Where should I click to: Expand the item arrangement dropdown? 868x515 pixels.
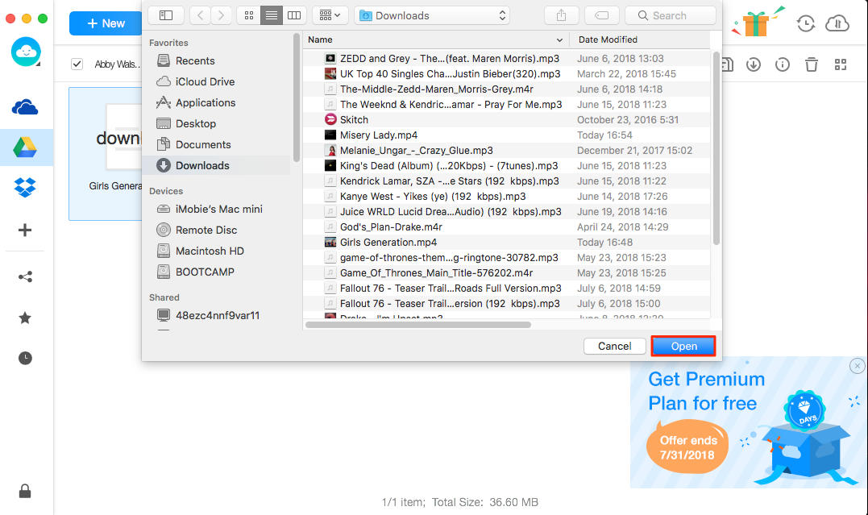point(329,15)
